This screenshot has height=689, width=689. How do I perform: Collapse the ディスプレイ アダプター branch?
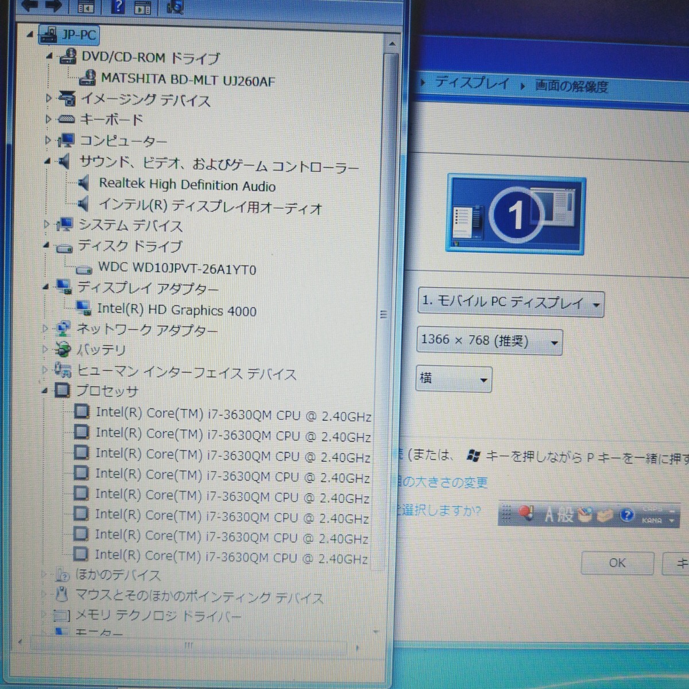pyautogui.click(x=46, y=287)
